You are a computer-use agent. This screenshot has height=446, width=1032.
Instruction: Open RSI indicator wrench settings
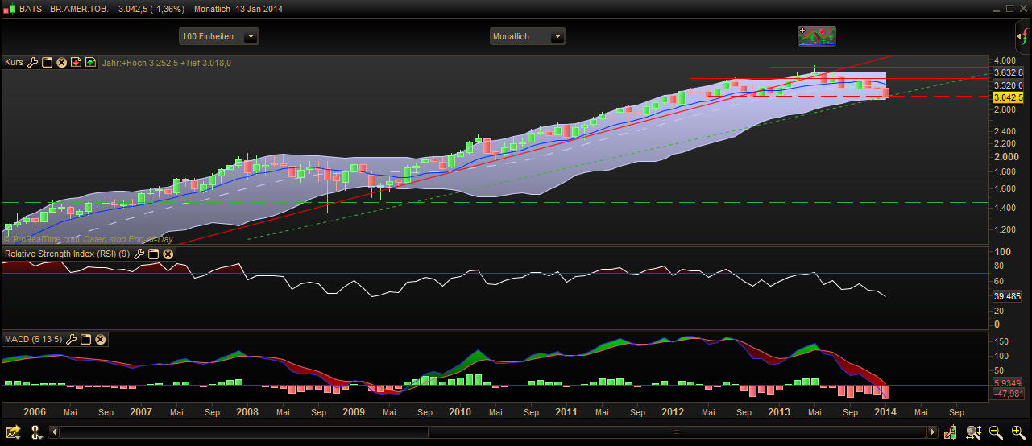(139, 254)
